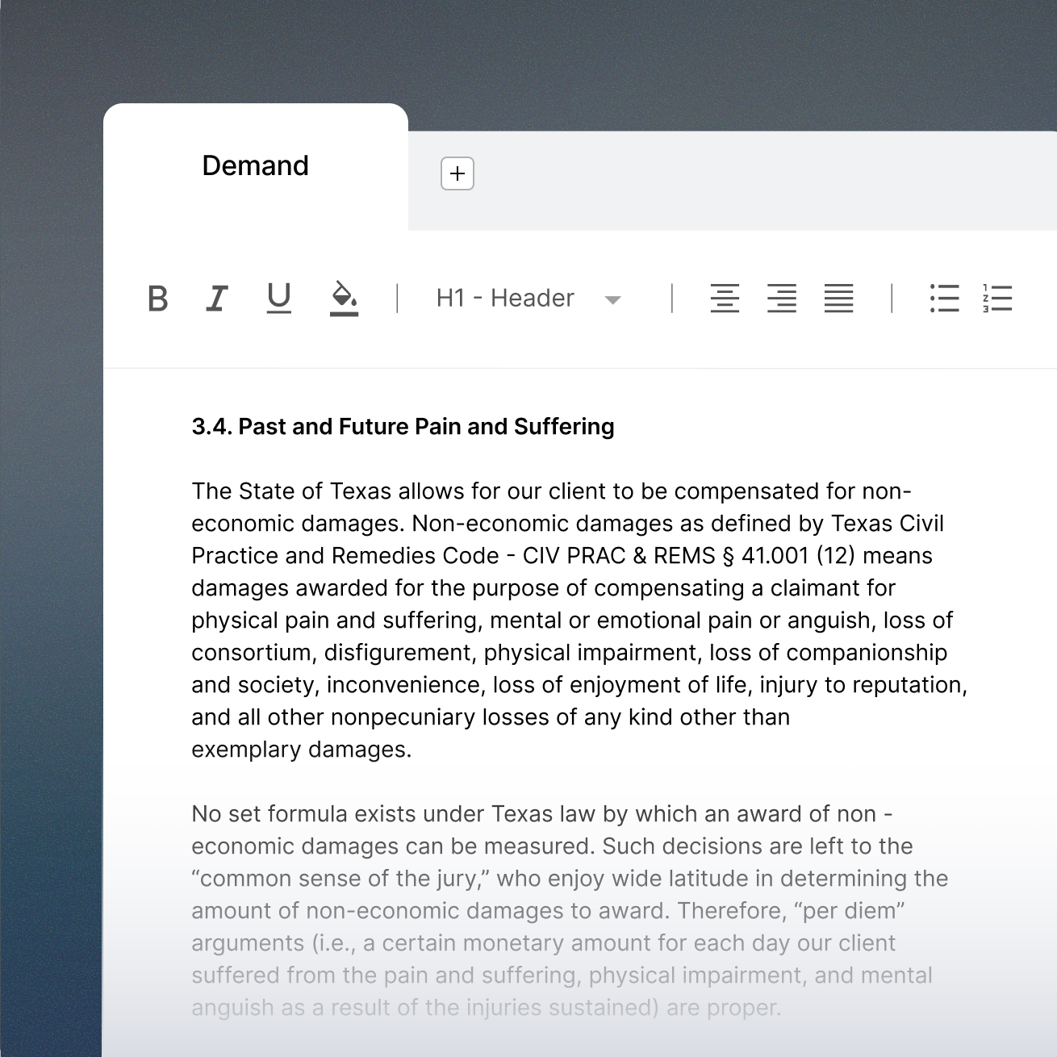Justify the paragraph text

tap(838, 299)
